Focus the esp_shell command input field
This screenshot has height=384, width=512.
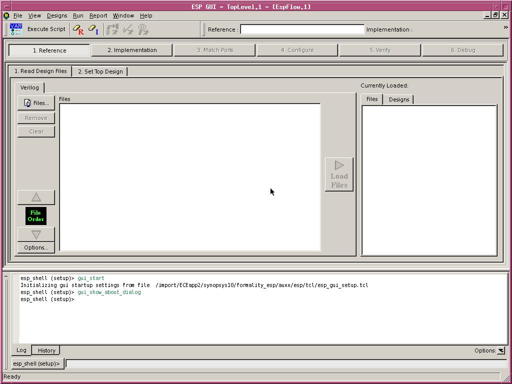[286, 363]
